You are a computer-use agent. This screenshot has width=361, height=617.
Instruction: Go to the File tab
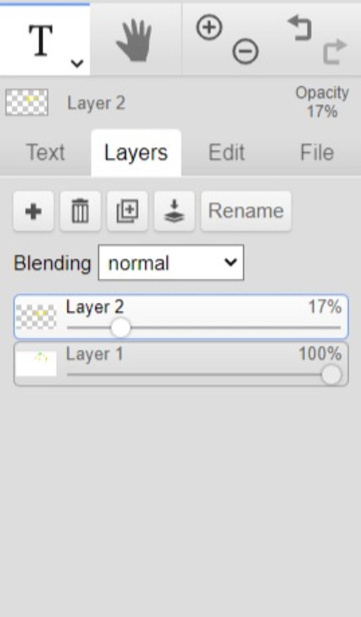click(317, 153)
